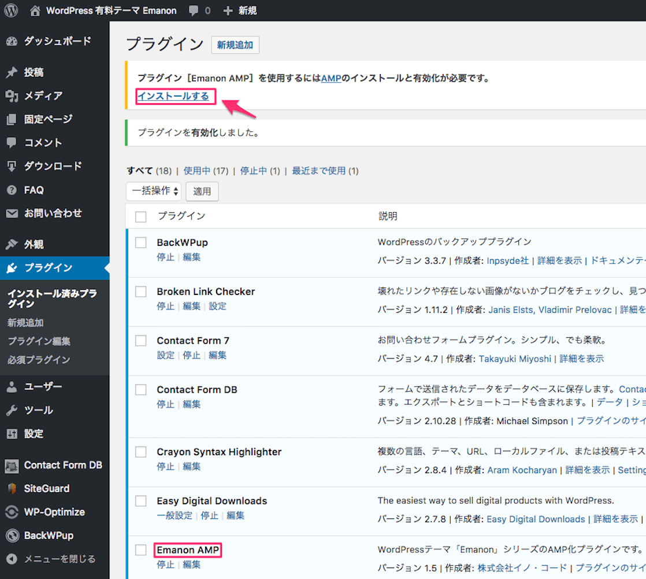Click the ツール wrench icon

point(12,410)
